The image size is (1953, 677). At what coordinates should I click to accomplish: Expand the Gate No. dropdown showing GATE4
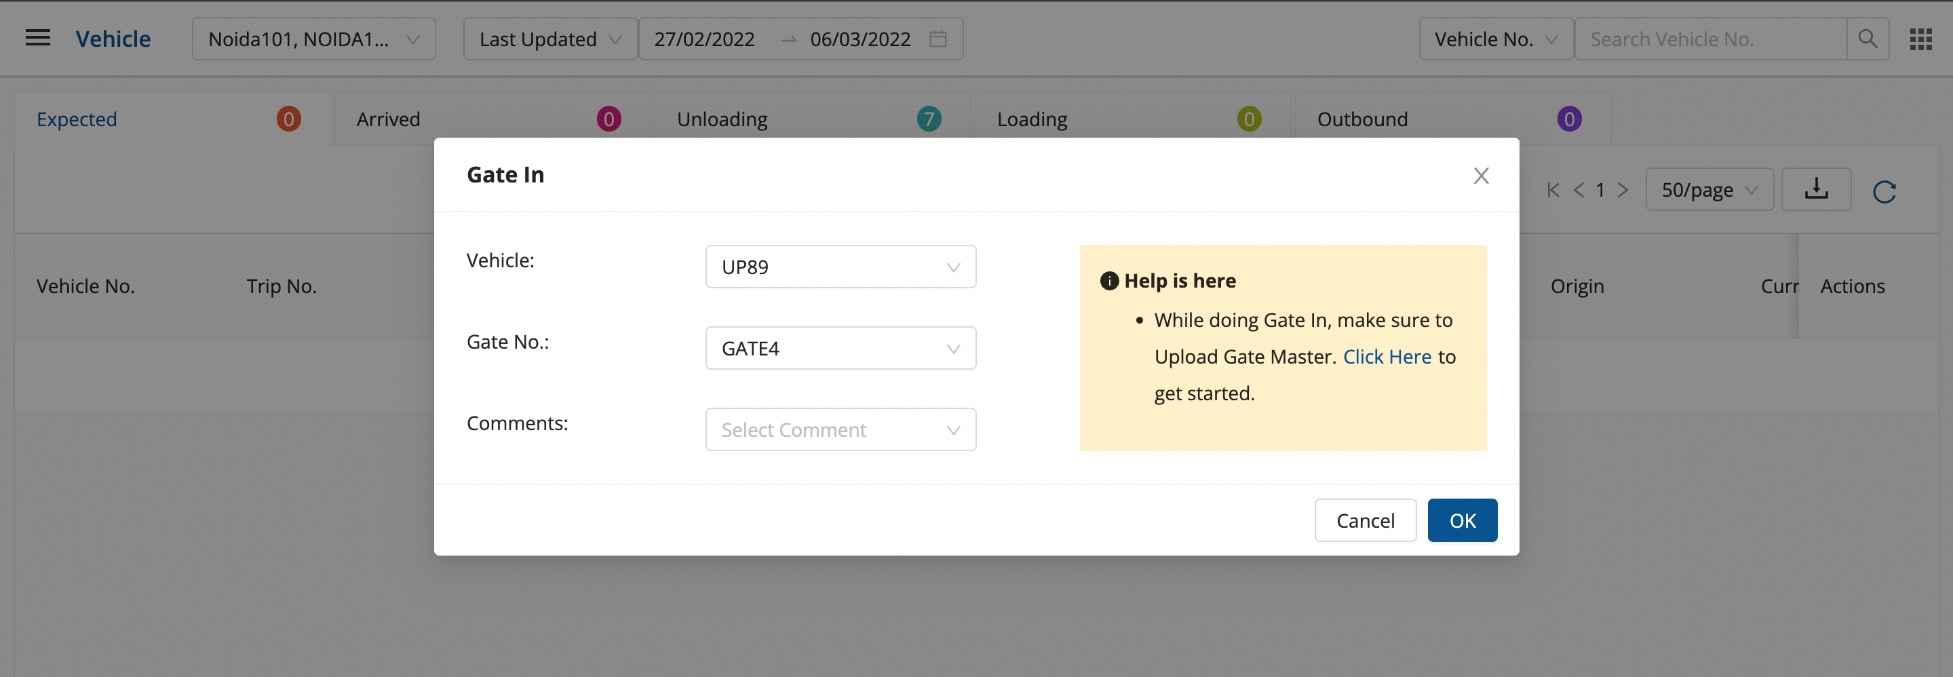pyautogui.click(x=840, y=348)
